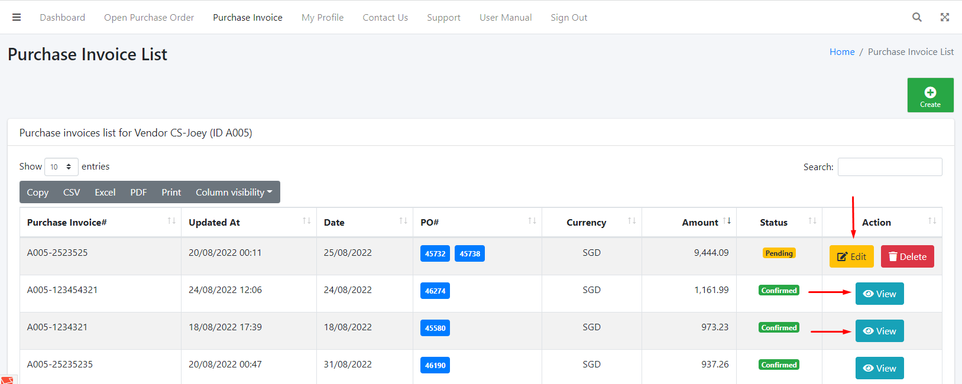
Task: Click the magnifier search icon in navbar
Action: (x=916, y=17)
